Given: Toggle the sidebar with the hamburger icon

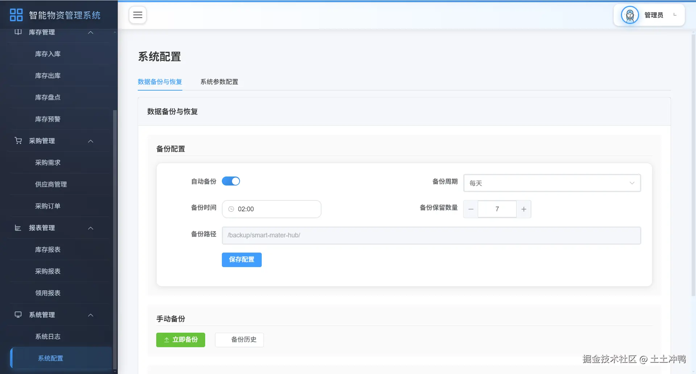Looking at the screenshot, I should pyautogui.click(x=138, y=15).
